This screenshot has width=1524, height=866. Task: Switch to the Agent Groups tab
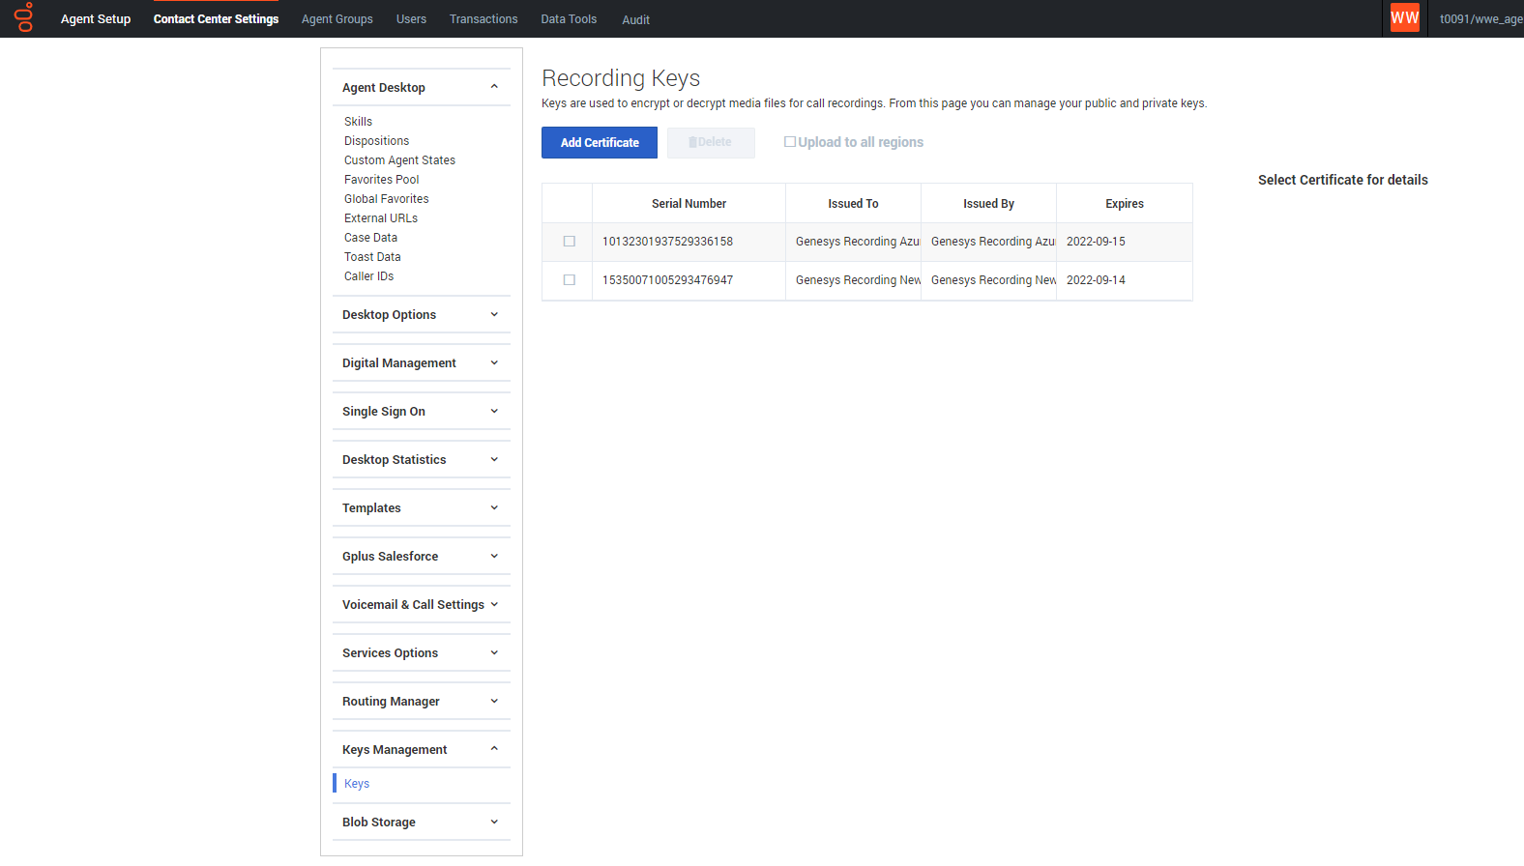[337, 19]
